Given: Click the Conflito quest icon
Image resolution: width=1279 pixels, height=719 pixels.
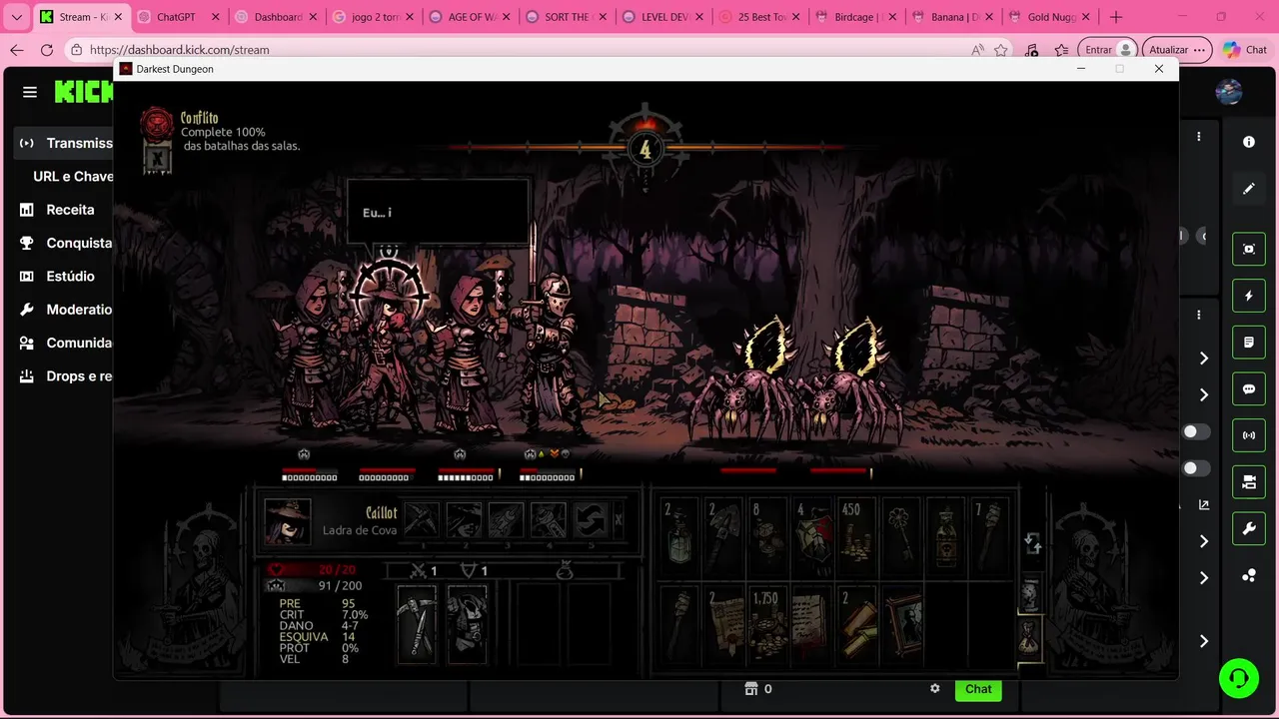Looking at the screenshot, I should tap(157, 124).
